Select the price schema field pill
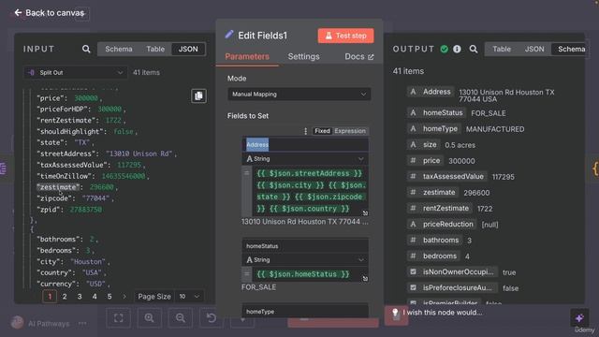This screenshot has width=599, height=337. pyautogui.click(x=425, y=160)
